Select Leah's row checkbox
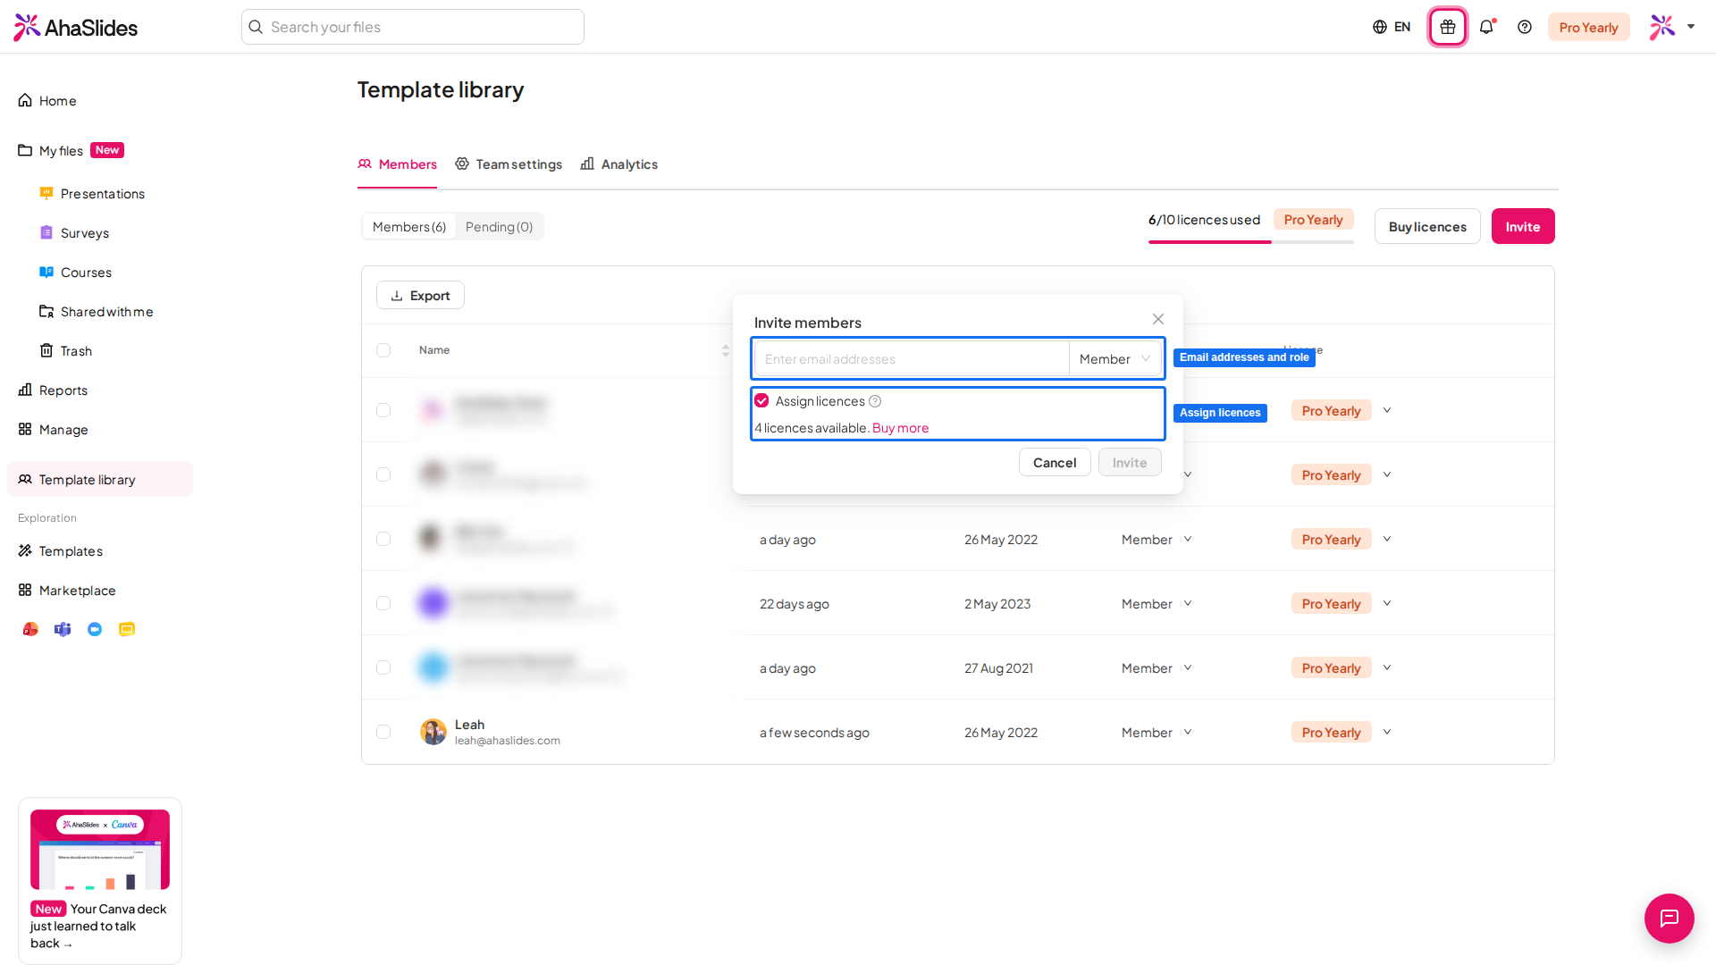 (383, 732)
